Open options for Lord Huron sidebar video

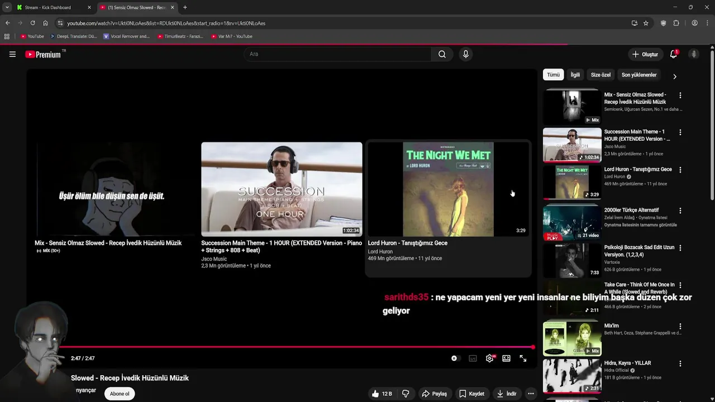point(680,170)
